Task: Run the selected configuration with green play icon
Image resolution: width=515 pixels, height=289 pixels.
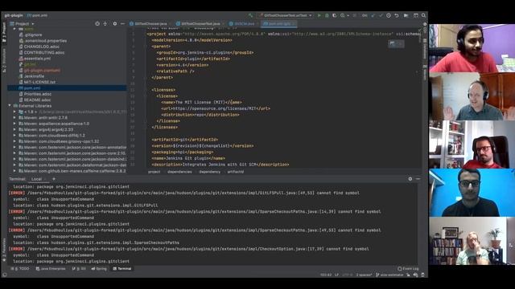Action: tap(319, 15)
